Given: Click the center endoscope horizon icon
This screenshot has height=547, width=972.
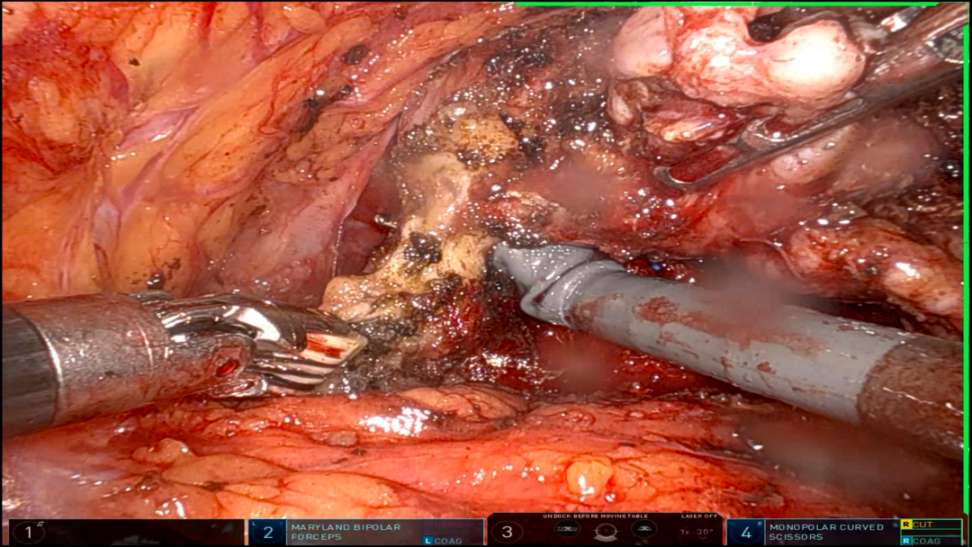Looking at the screenshot, I should (606, 532).
